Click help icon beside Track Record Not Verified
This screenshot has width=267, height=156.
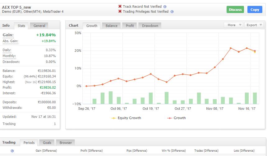[x=165, y=7]
